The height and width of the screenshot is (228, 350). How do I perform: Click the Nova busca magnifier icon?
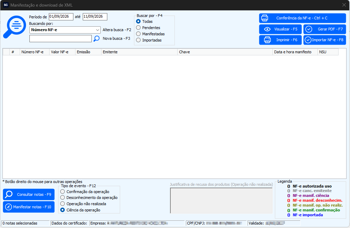[97, 39]
